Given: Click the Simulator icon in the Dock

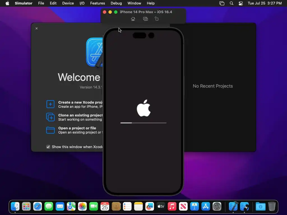Looking at the screenshot, I should pyautogui.click(x=244, y=206).
